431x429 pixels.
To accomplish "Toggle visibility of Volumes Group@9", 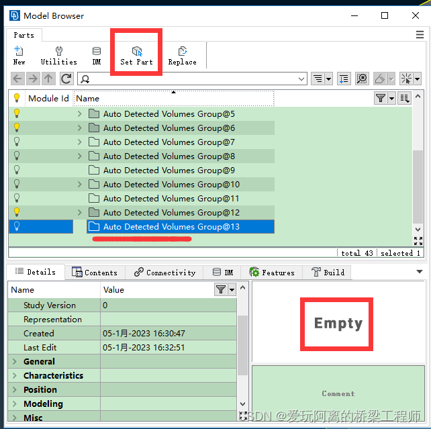I will click(x=17, y=170).
